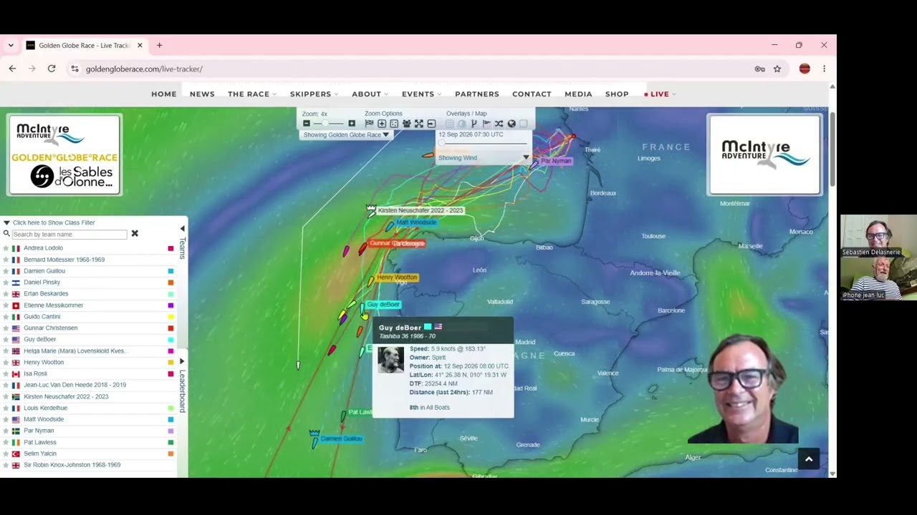The width and height of the screenshot is (917, 515).
Task: Click the group of people zoom icon
Action: point(406,124)
